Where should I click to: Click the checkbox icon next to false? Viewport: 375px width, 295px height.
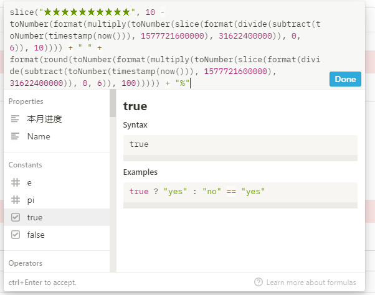(16, 235)
